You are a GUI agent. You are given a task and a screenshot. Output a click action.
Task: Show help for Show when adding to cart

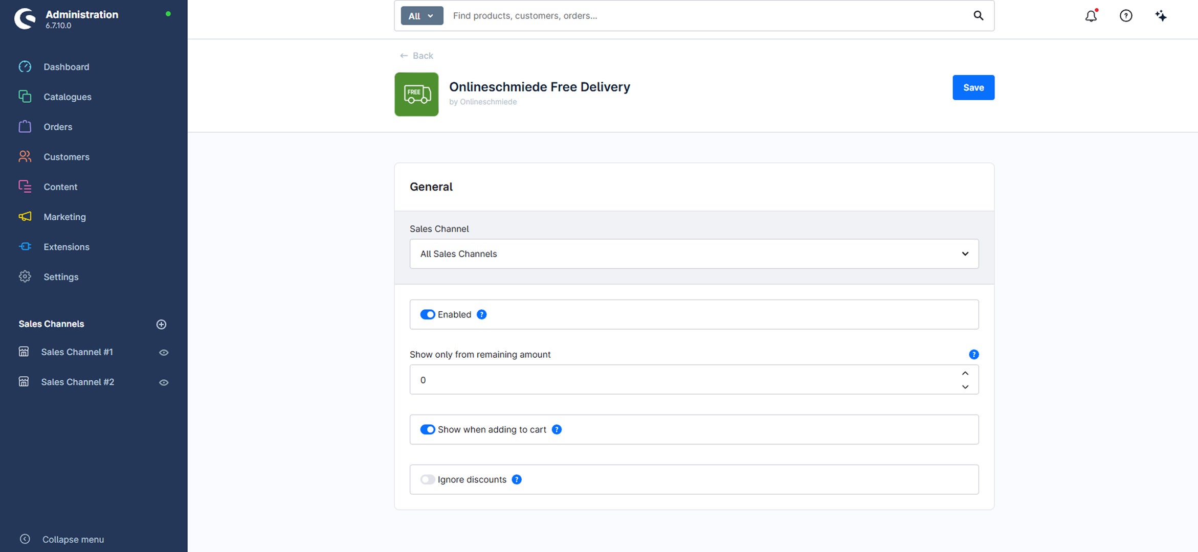[x=557, y=429]
